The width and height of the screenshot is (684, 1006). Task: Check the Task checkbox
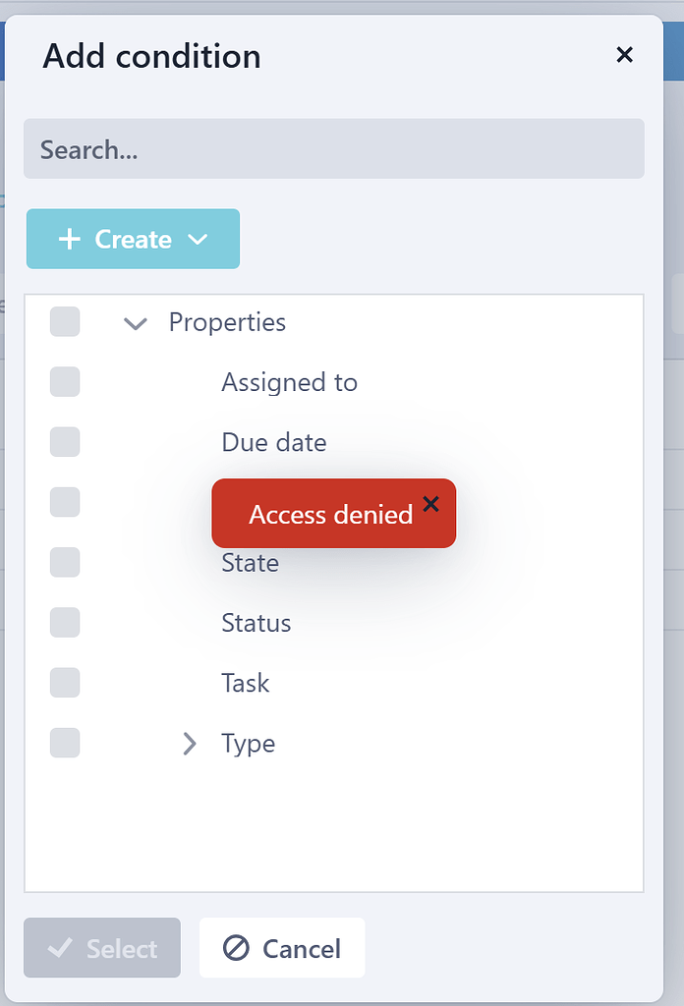tap(65, 682)
